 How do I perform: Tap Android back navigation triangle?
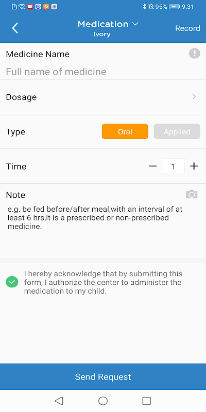[x=59, y=401]
